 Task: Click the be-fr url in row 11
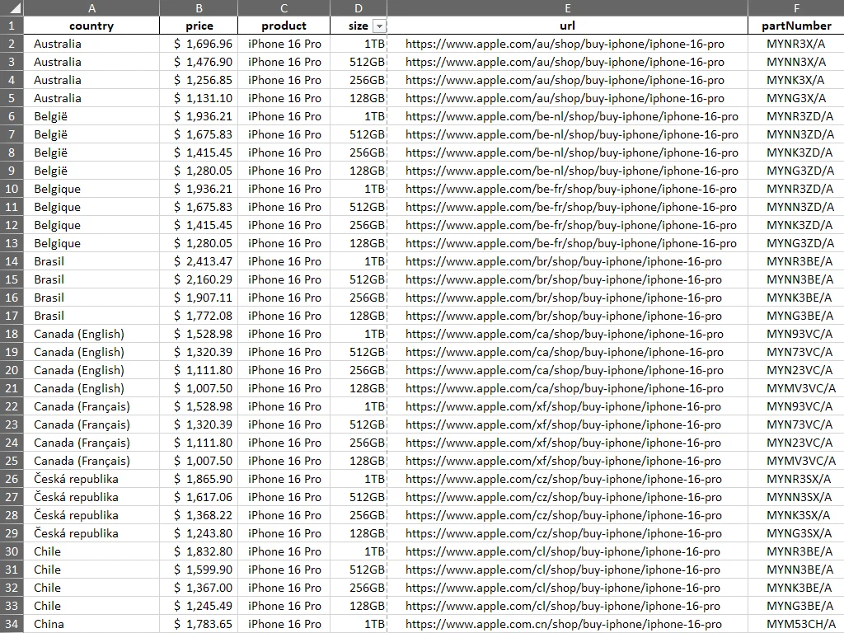(567, 207)
